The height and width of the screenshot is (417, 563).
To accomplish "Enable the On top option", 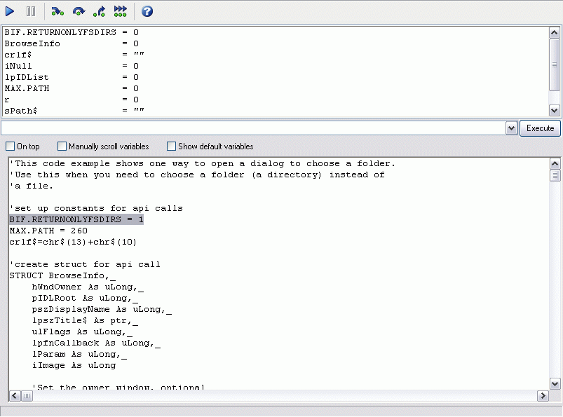I will coord(9,146).
